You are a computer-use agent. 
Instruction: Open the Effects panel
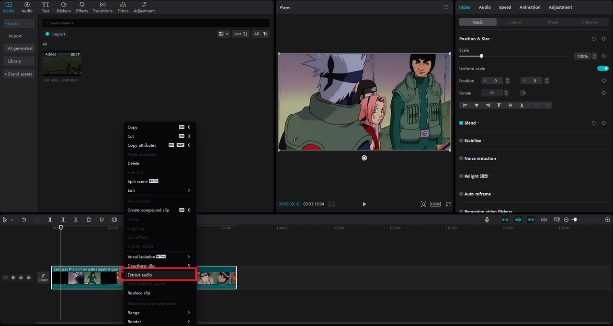point(82,7)
